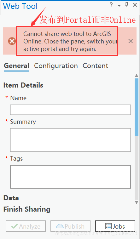Screen dimensions: 140x239
Task: Switch to the Content tab
Action: point(95,66)
